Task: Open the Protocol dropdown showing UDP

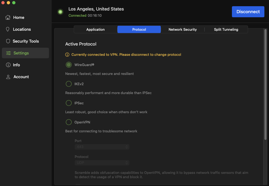Action: click(x=102, y=163)
